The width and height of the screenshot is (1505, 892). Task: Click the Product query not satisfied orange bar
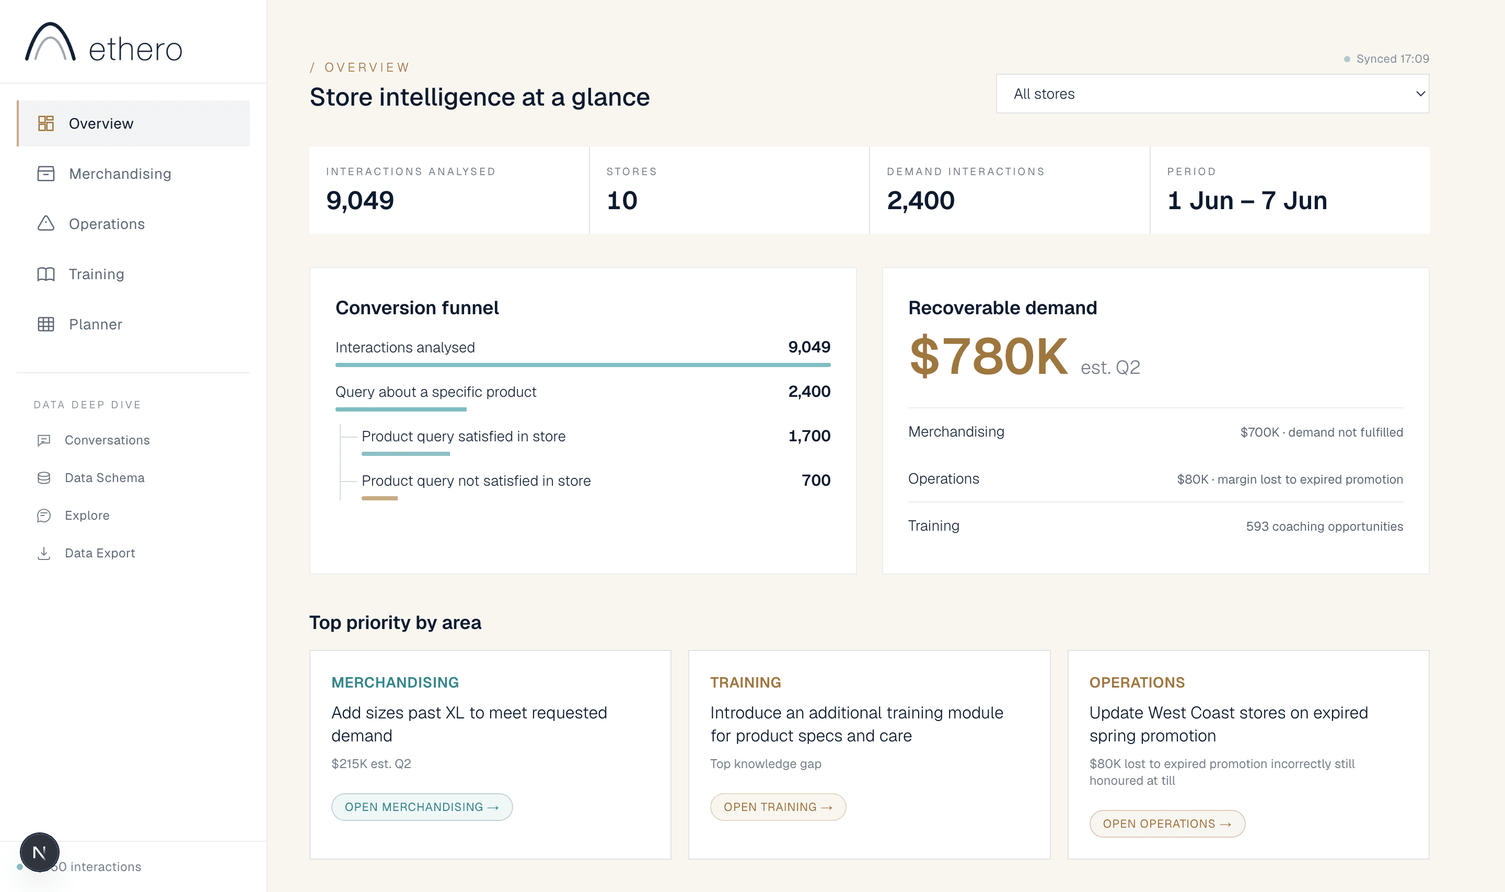[x=379, y=498]
